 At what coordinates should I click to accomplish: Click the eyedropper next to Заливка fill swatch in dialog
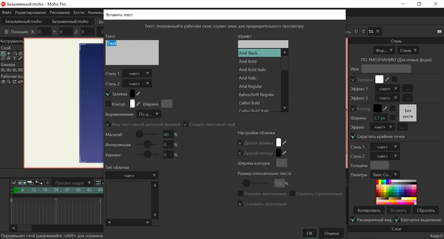(138, 94)
